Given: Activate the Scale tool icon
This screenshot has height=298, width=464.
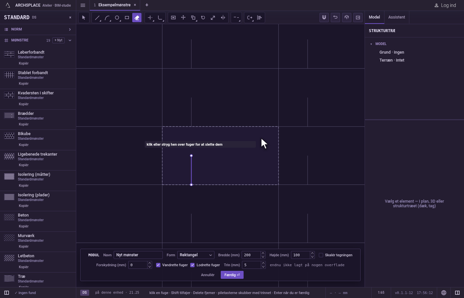Looking at the screenshot, I should point(213,18).
